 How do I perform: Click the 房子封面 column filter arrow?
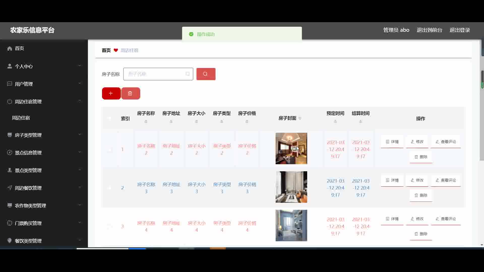point(300,118)
